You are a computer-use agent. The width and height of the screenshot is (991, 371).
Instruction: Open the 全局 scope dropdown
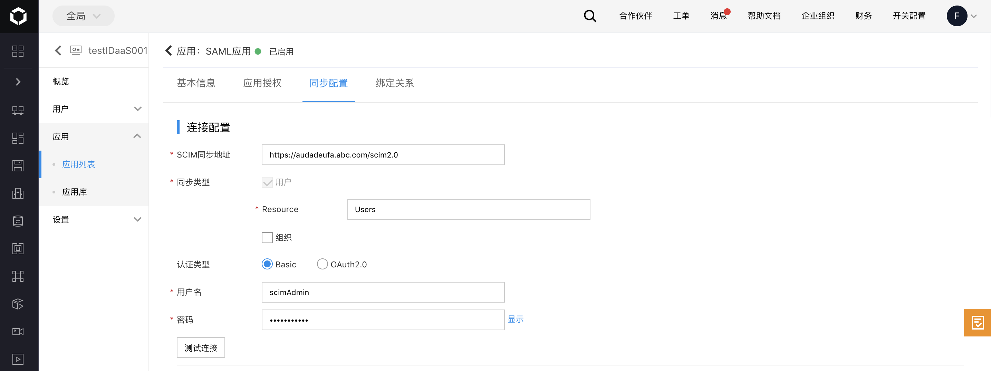pyautogui.click(x=84, y=16)
